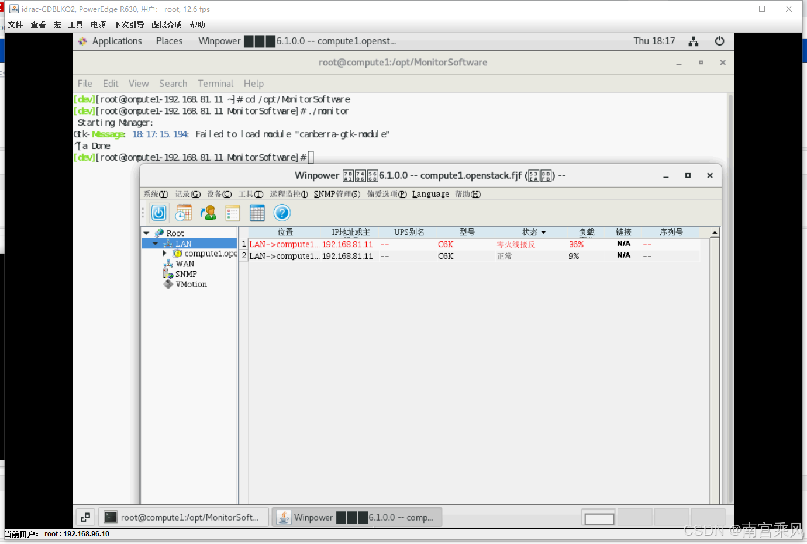Click the 序列号 column header

(671, 233)
